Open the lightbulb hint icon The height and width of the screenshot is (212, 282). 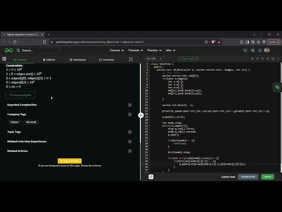point(151,177)
